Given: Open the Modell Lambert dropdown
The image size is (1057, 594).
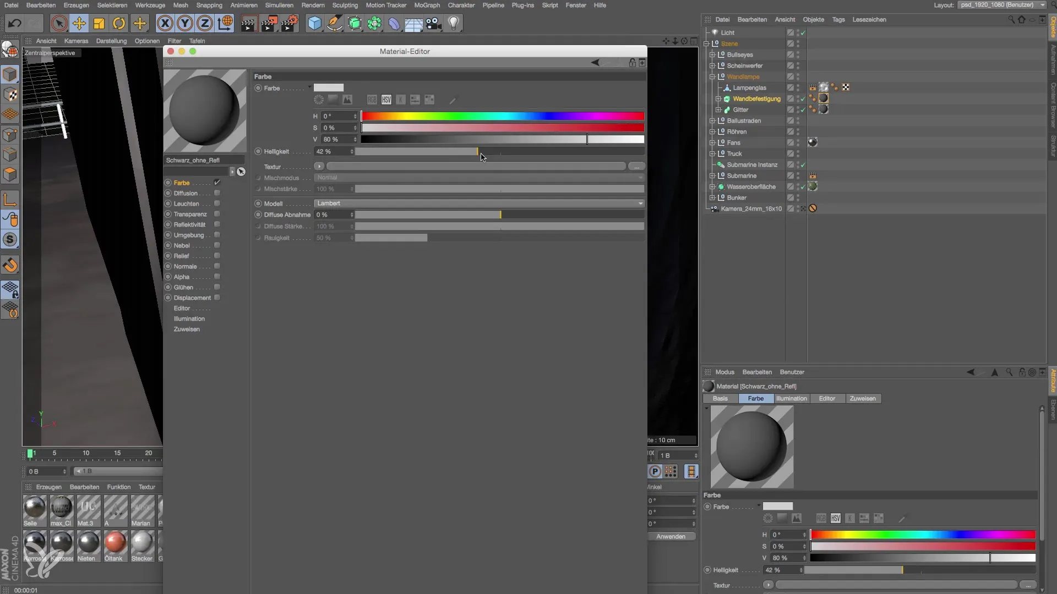Looking at the screenshot, I should click(479, 204).
